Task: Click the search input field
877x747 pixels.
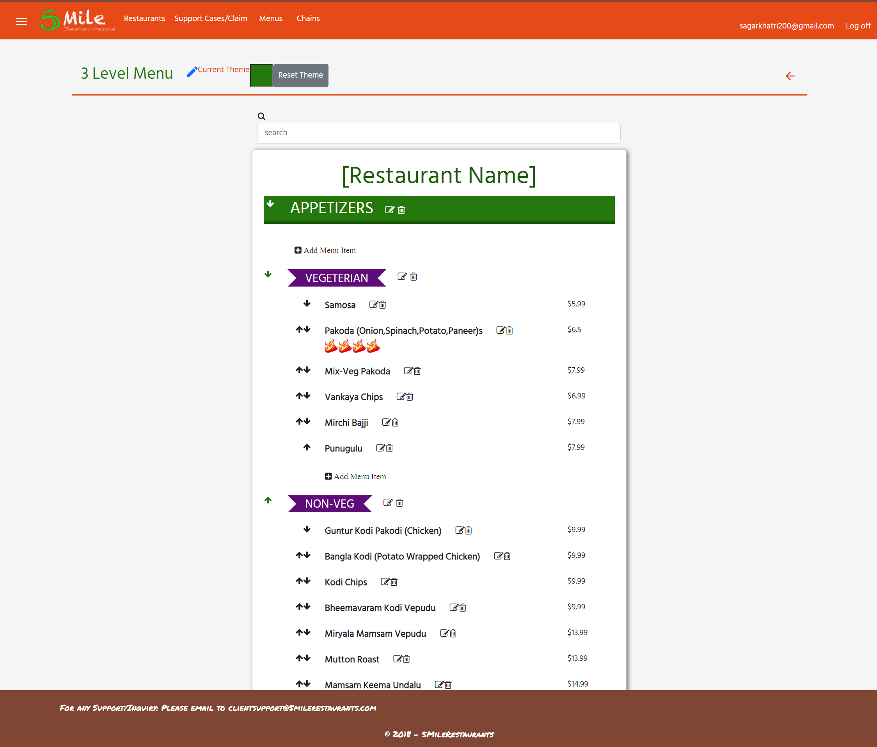Action: tap(439, 132)
